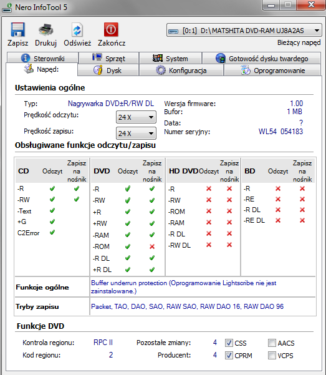Click green check for DVD +R DL write
The width and height of the screenshot is (326, 375).
click(152, 270)
